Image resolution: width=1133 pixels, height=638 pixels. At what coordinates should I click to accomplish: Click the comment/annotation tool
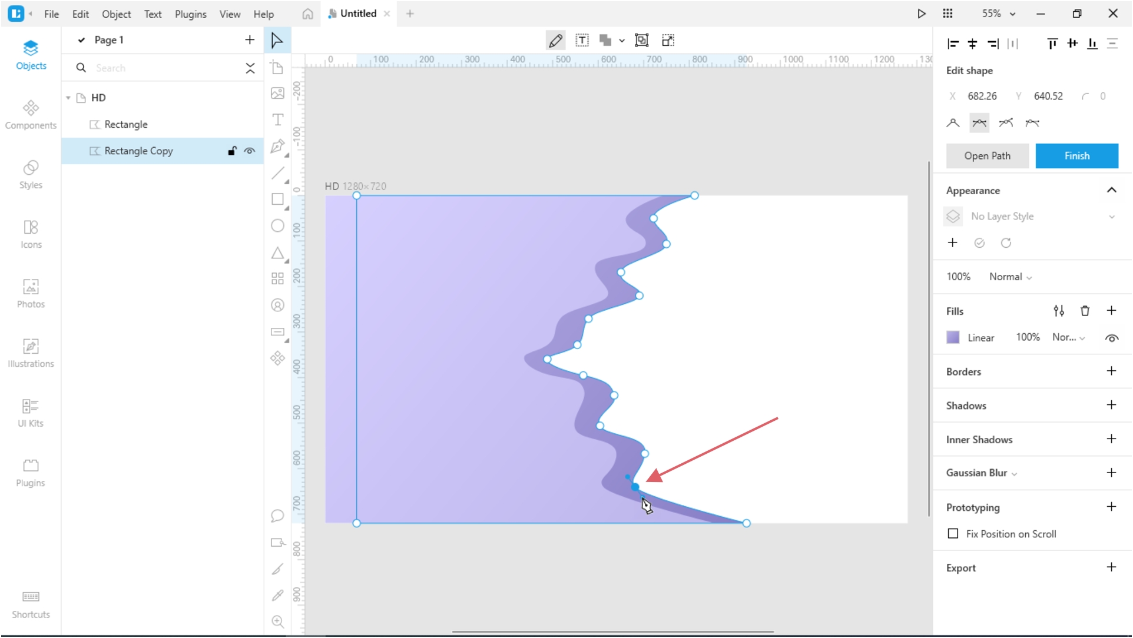click(278, 516)
